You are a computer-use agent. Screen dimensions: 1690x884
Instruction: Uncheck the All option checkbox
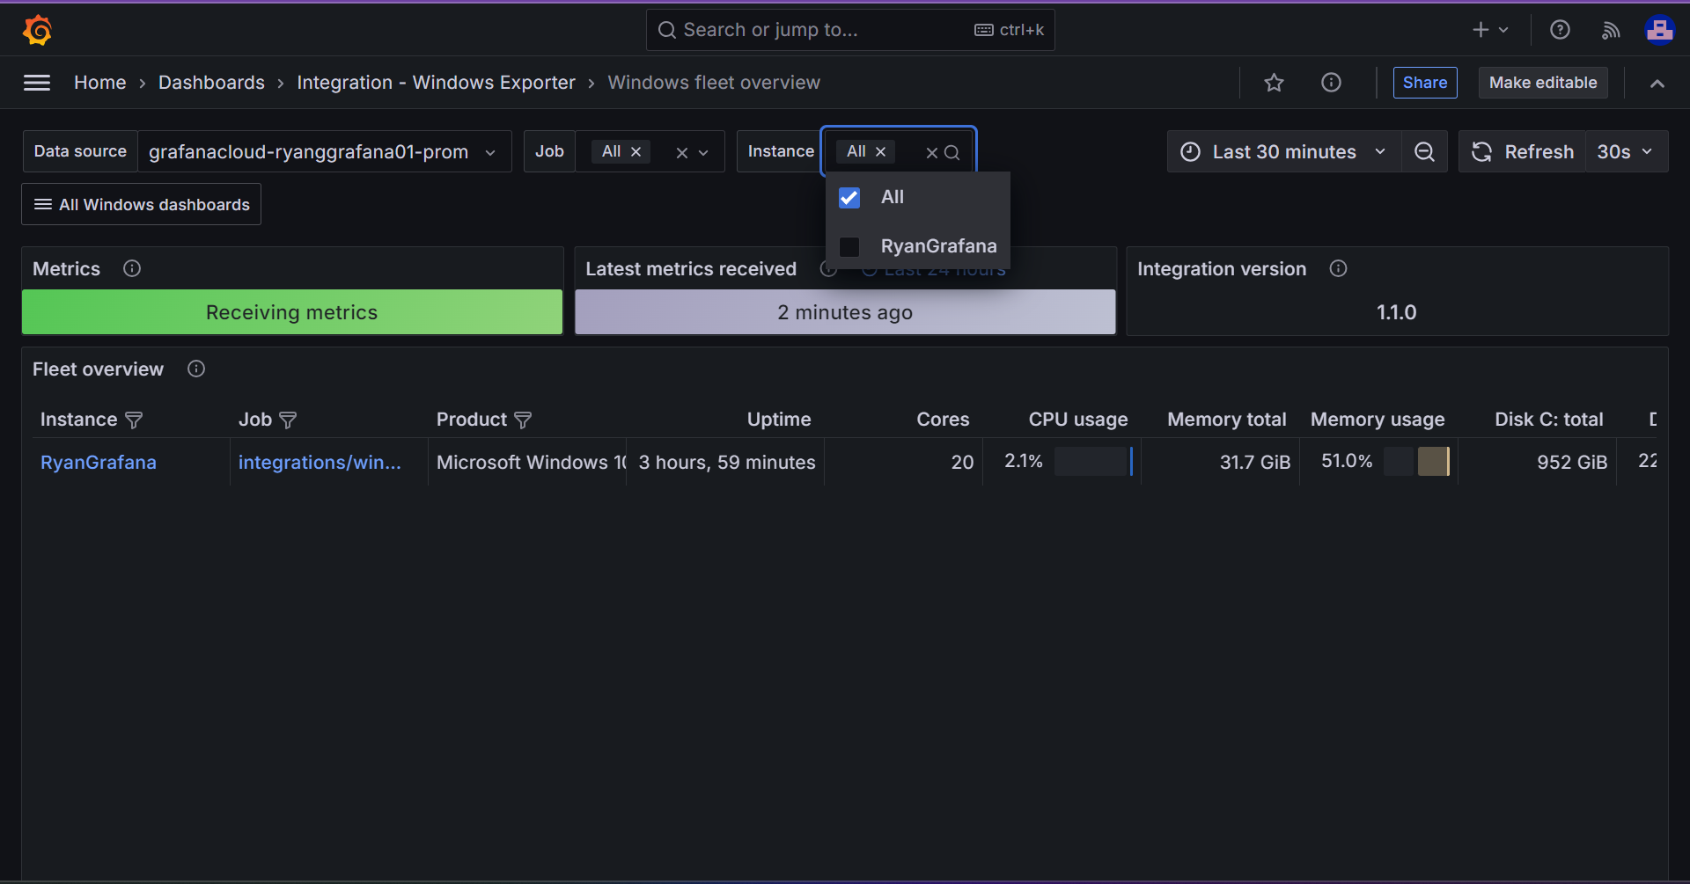click(849, 198)
